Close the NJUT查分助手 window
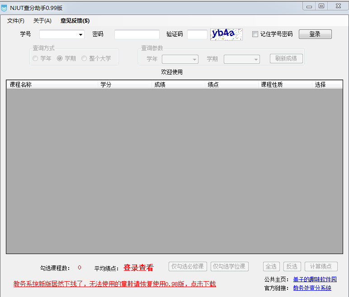The image size is (349, 297). [338, 6]
